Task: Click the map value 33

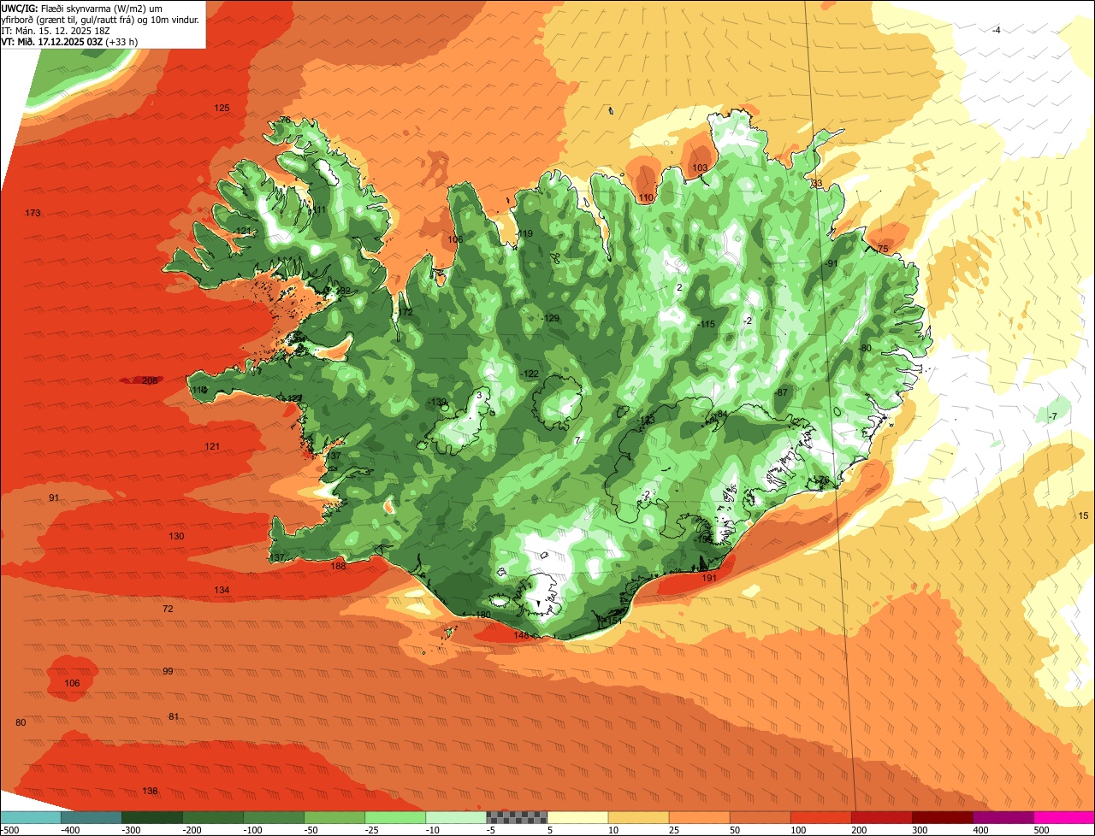Action: coord(817,183)
